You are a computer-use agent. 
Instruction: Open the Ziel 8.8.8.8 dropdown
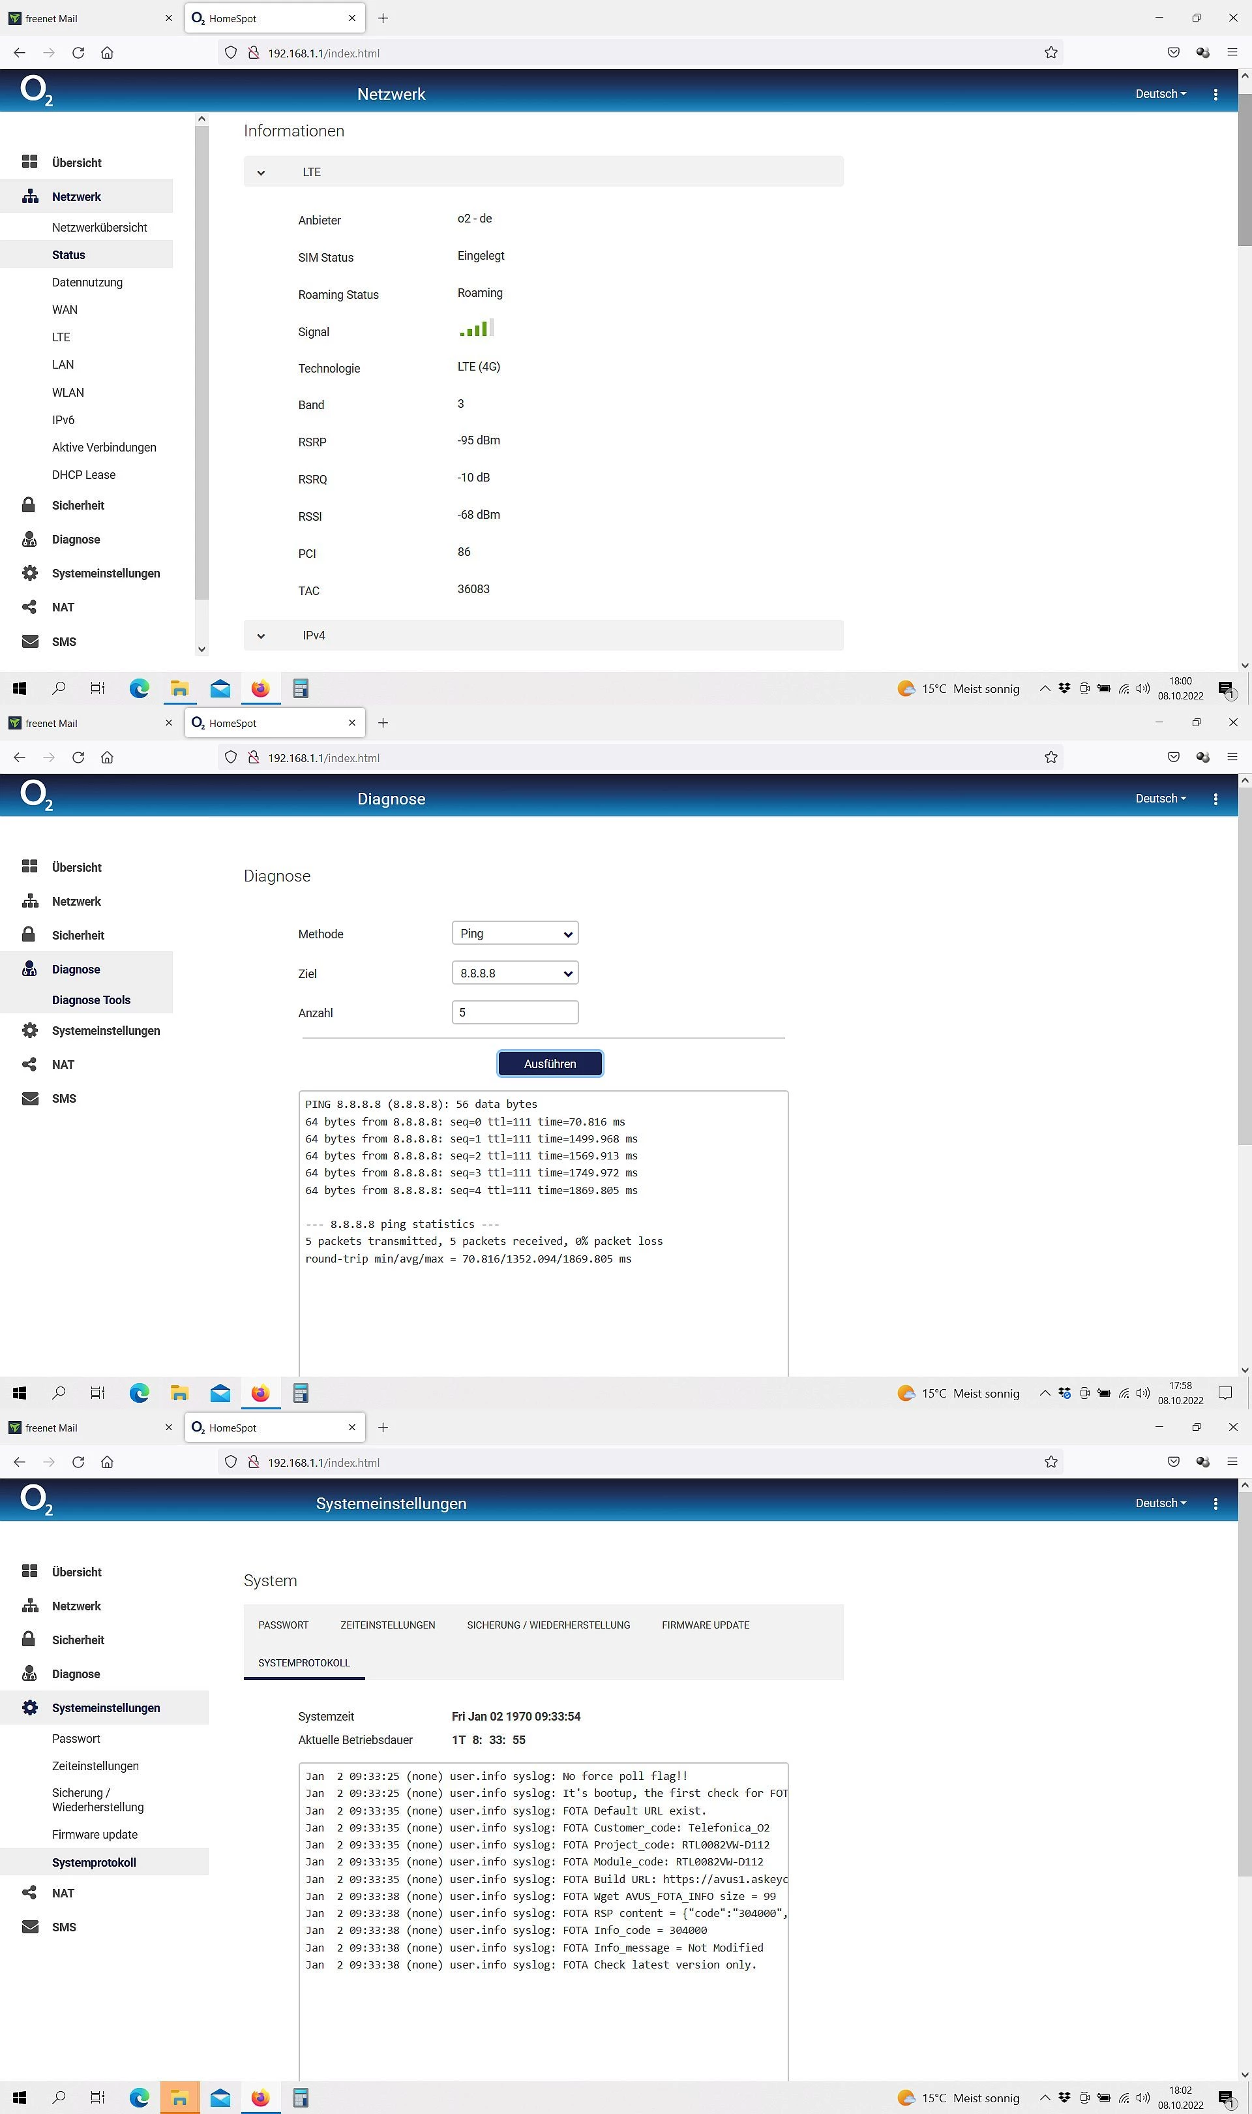(514, 973)
